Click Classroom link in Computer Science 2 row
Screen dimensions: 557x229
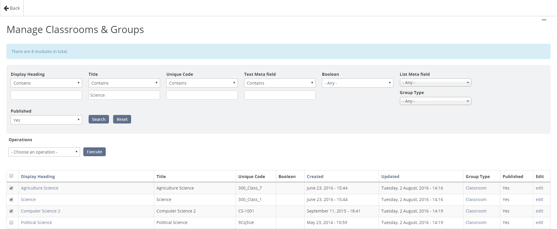tap(476, 211)
